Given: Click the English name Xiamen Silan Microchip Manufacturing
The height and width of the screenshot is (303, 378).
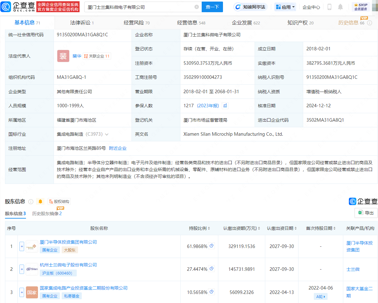Looking at the screenshot, I should 233,134.
